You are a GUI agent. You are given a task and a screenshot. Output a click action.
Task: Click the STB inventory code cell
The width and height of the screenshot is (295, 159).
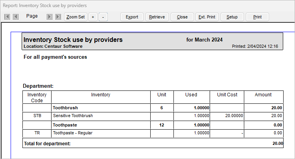37,116
